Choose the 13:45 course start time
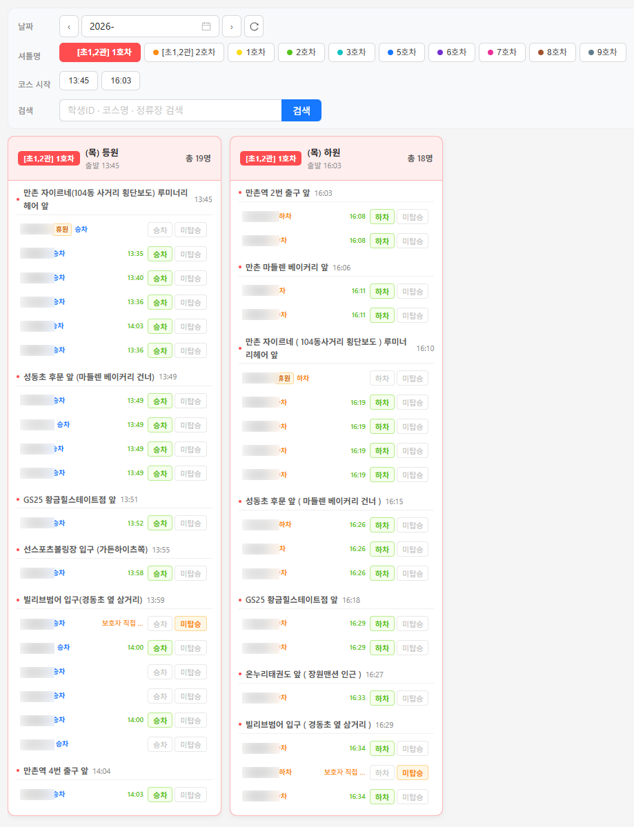Viewport: 634px width, 827px height. (79, 81)
